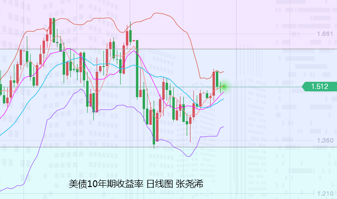
Task: Click the right end of the cyan moving average
Action: [x=224, y=99]
